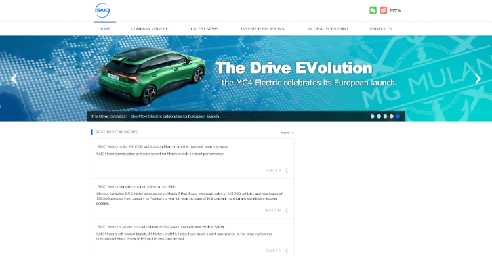Viewport: 492px width, 256px height.
Task: Click 'more >>' in SAIC Motor News
Action: click(287, 133)
